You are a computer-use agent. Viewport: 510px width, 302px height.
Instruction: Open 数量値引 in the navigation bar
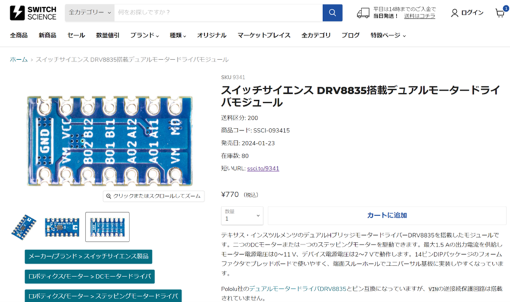click(108, 36)
